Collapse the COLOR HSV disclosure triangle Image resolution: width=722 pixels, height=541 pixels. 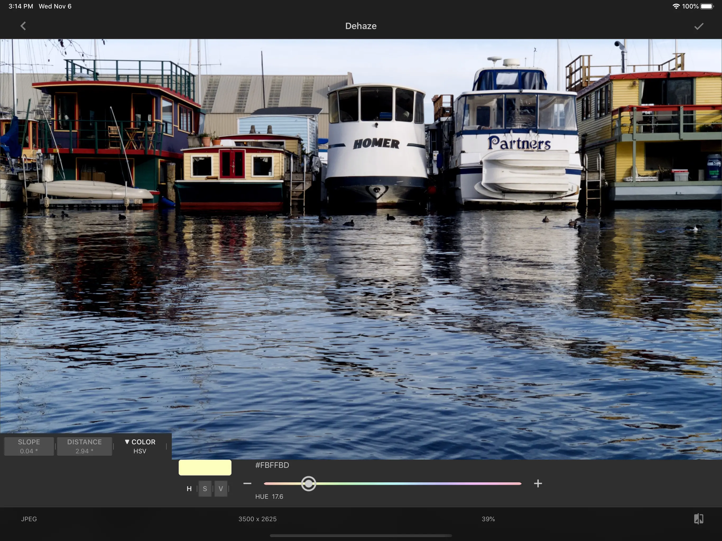[127, 442]
